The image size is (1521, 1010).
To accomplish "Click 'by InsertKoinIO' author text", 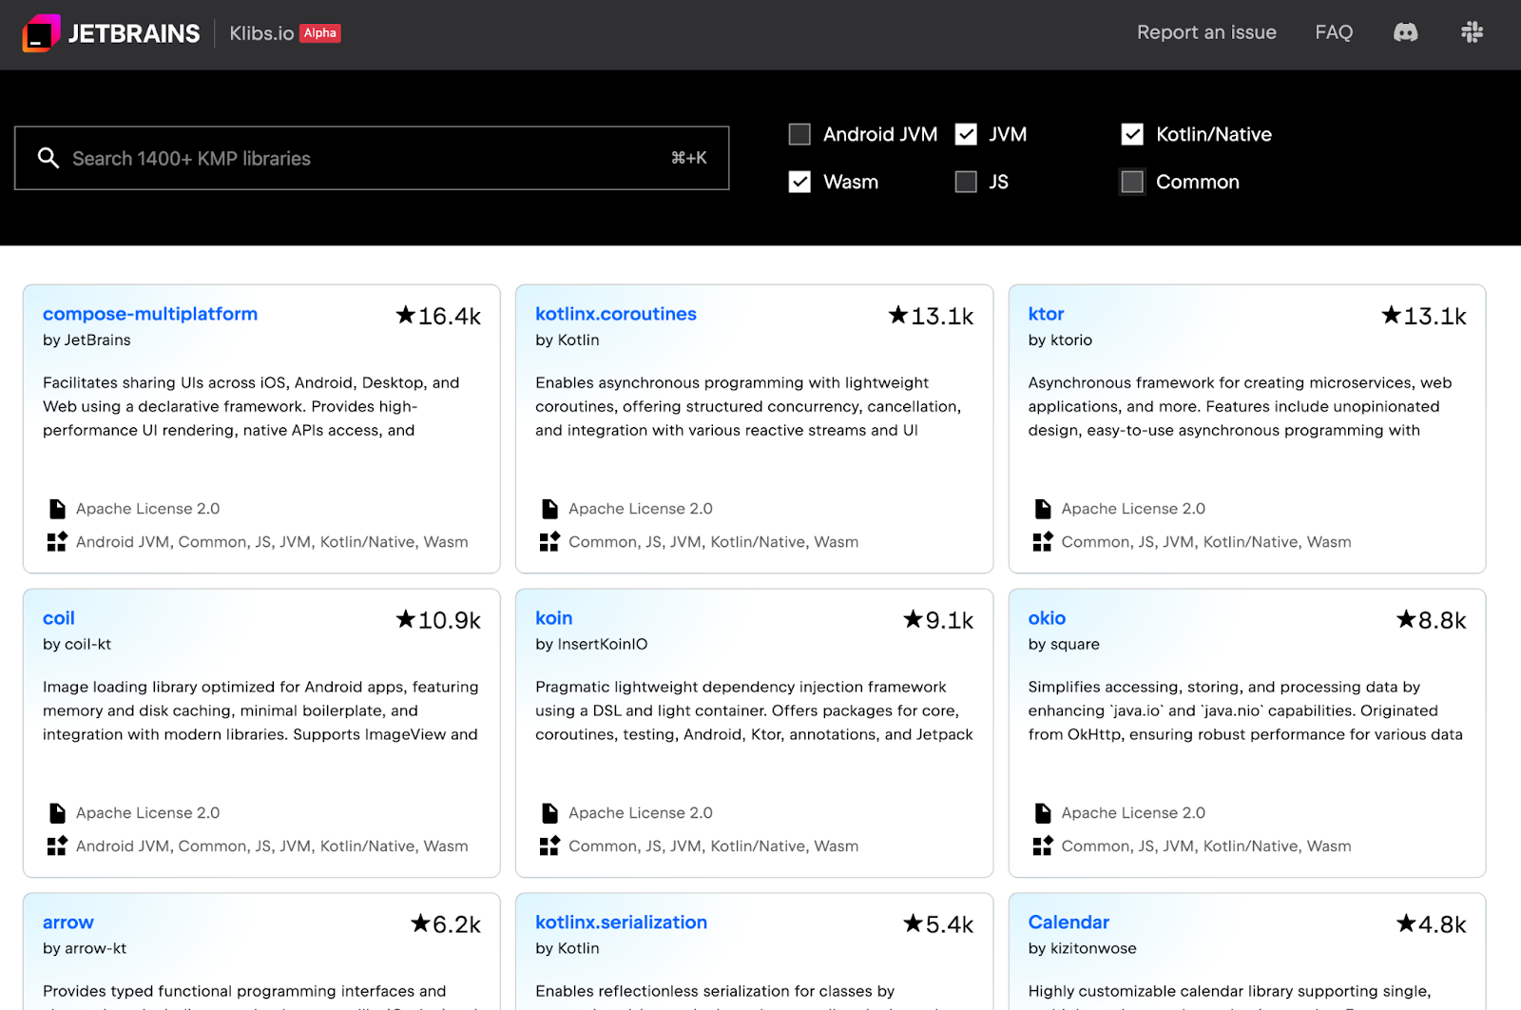I will click(591, 645).
